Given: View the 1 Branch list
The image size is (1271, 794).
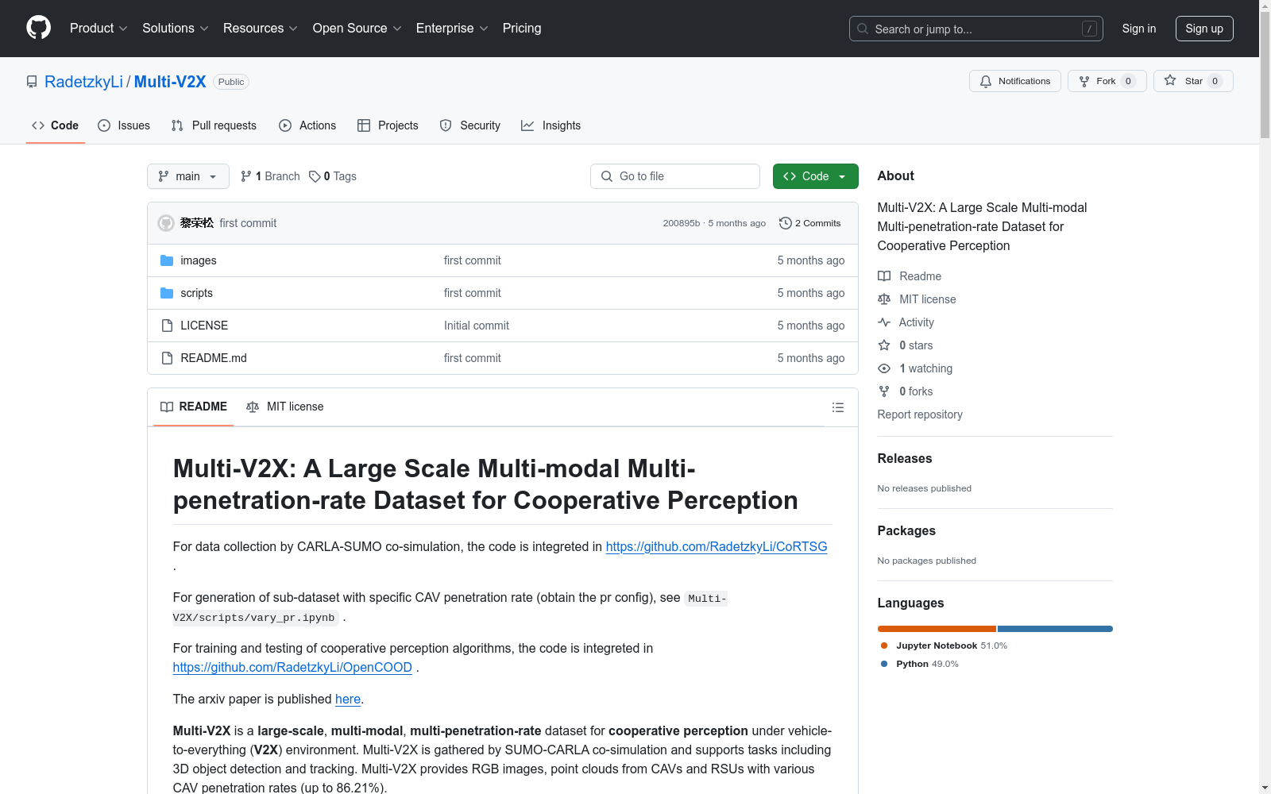Looking at the screenshot, I should (270, 176).
